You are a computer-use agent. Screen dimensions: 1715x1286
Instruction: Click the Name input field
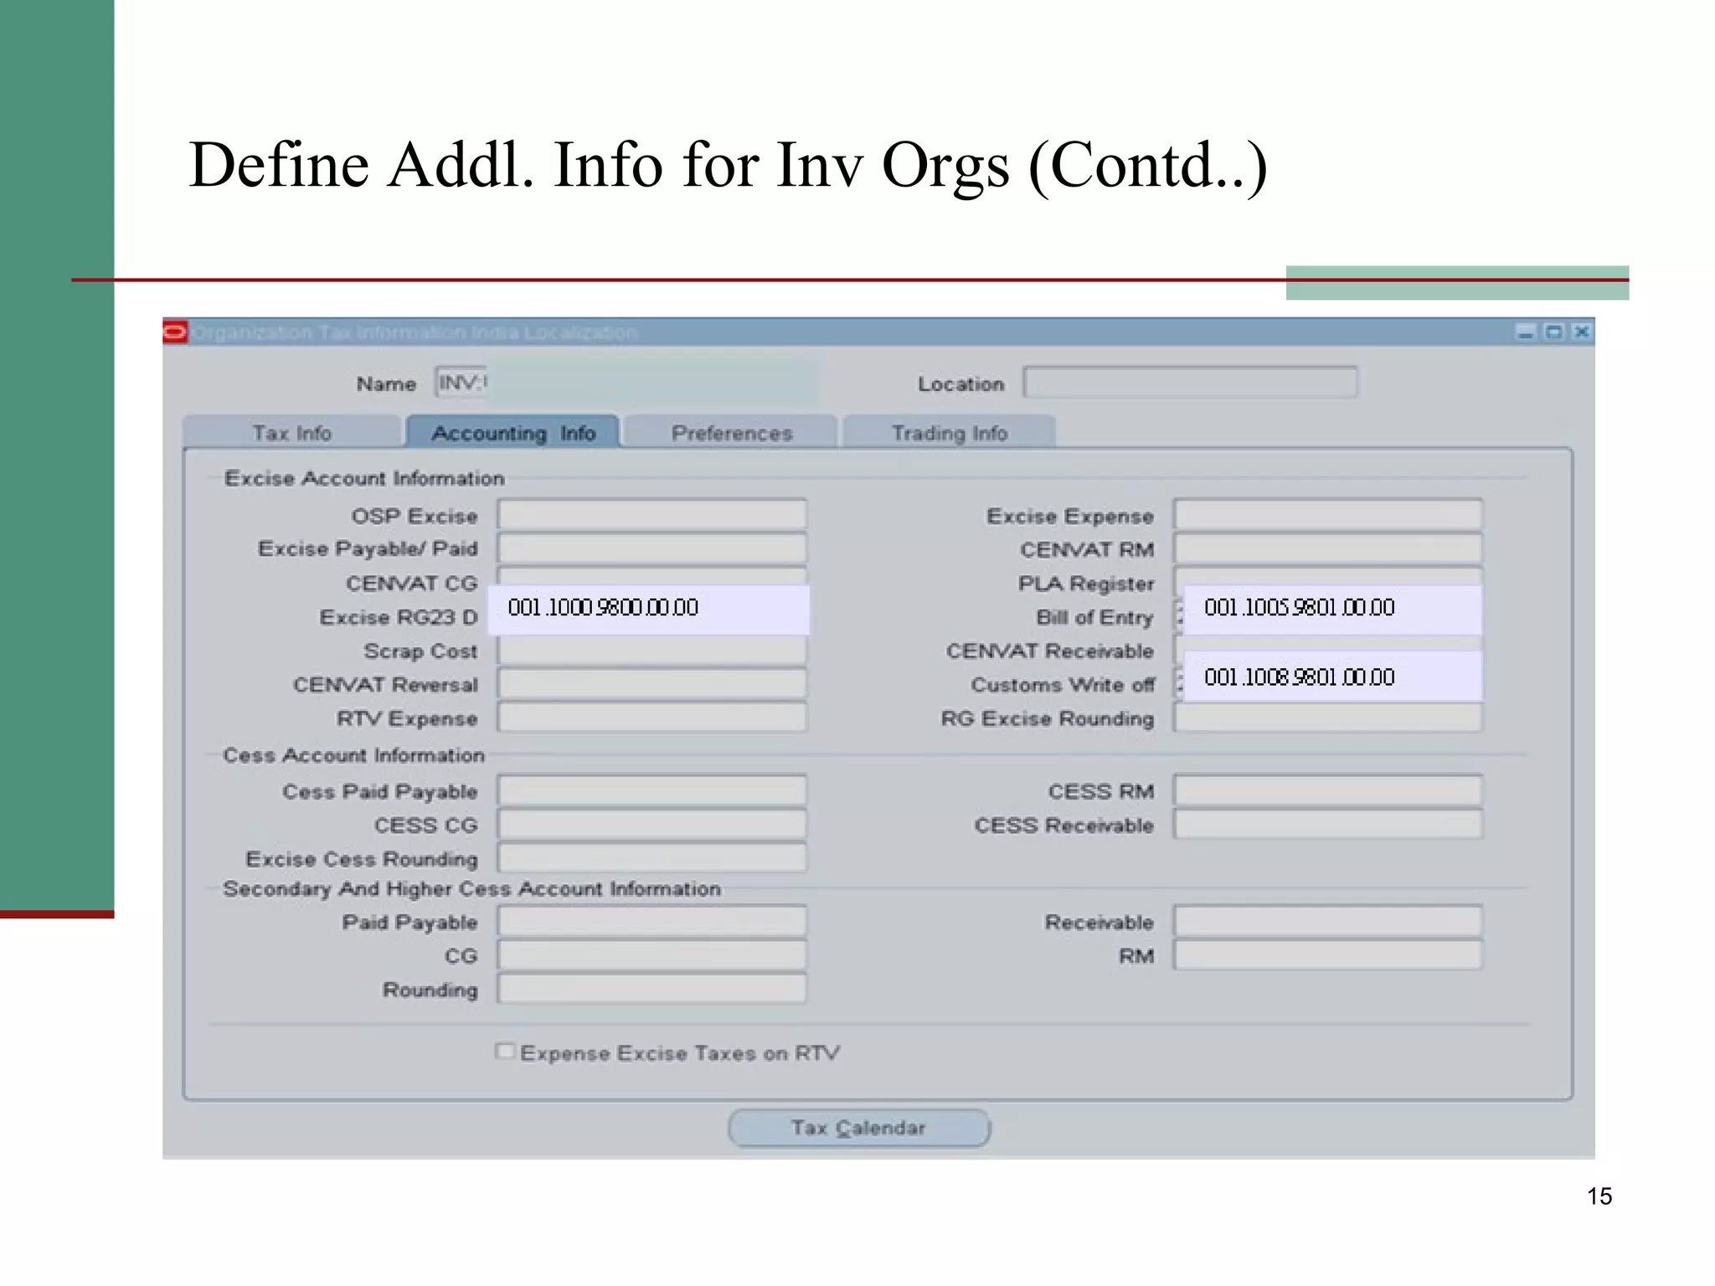[x=626, y=383]
